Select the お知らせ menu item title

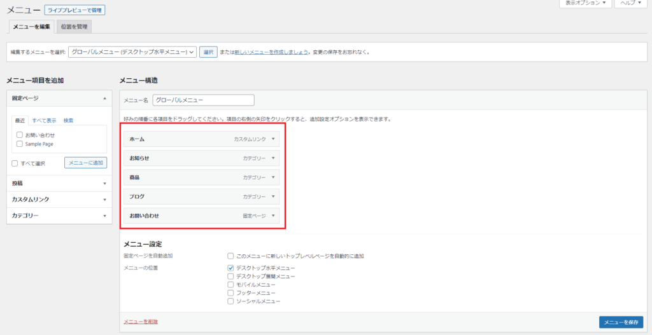tap(139, 158)
